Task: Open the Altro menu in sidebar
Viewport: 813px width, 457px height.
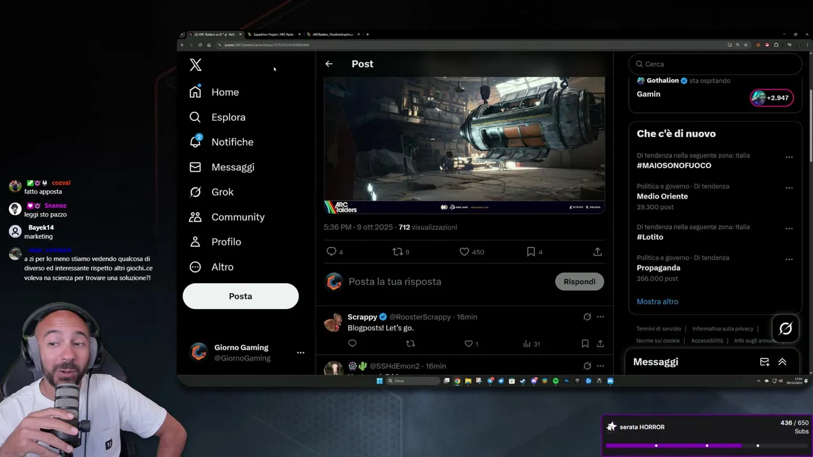Action: tap(212, 267)
